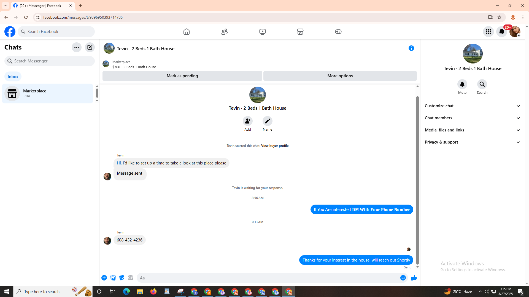Click Tevin's phone number message bubble
The width and height of the screenshot is (529, 297).
click(129, 240)
